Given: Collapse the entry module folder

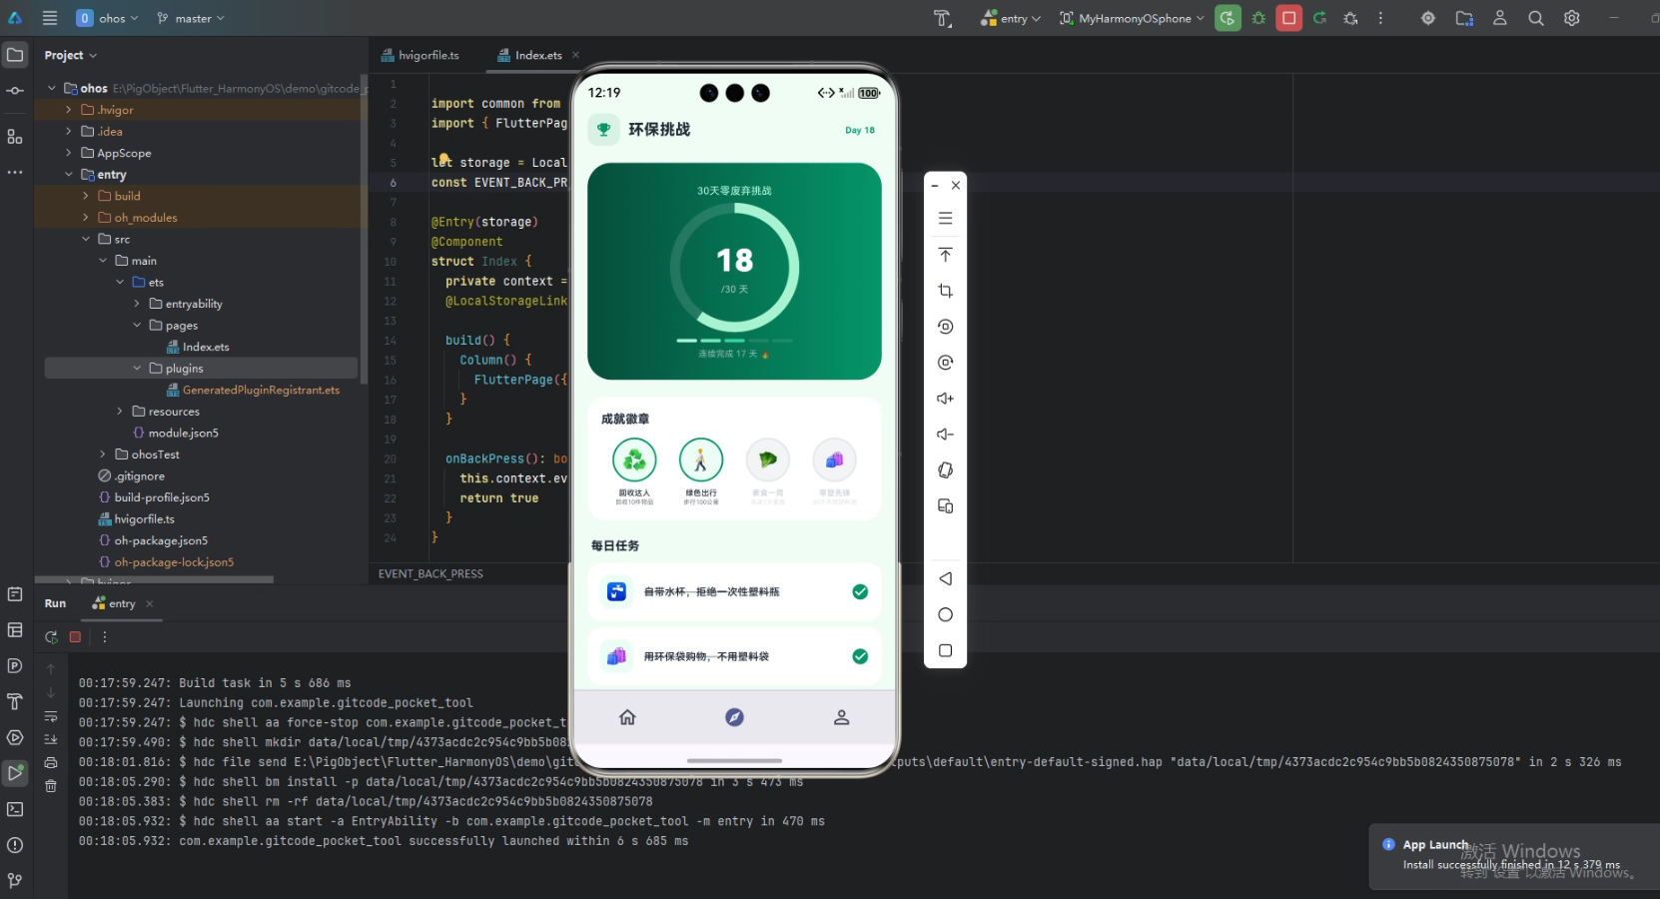Looking at the screenshot, I should coord(68,175).
